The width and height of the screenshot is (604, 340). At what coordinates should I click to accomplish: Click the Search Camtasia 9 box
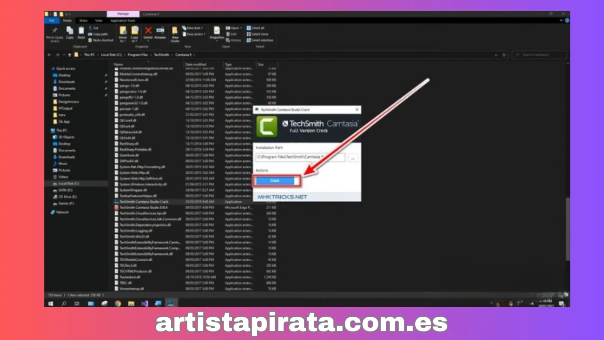click(539, 55)
